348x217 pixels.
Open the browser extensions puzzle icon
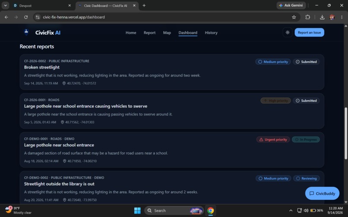[307, 17]
